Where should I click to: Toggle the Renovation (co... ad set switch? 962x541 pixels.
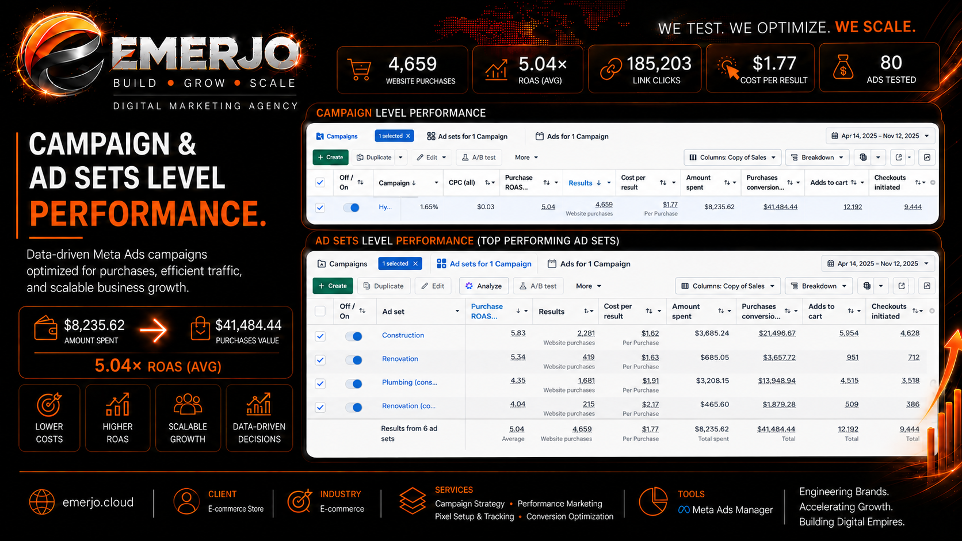tap(353, 407)
